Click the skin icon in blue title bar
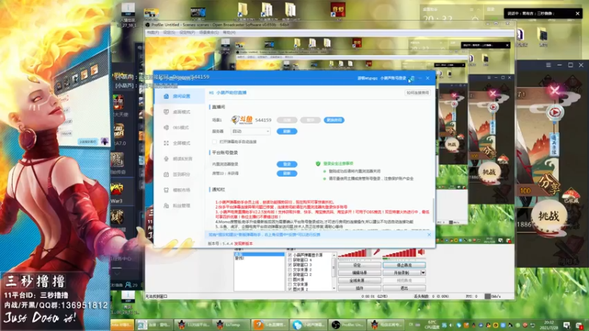This screenshot has height=331, width=589. 412,79
